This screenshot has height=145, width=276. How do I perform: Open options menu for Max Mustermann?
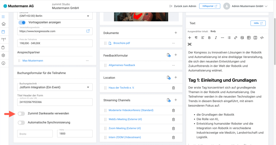point(87,61)
